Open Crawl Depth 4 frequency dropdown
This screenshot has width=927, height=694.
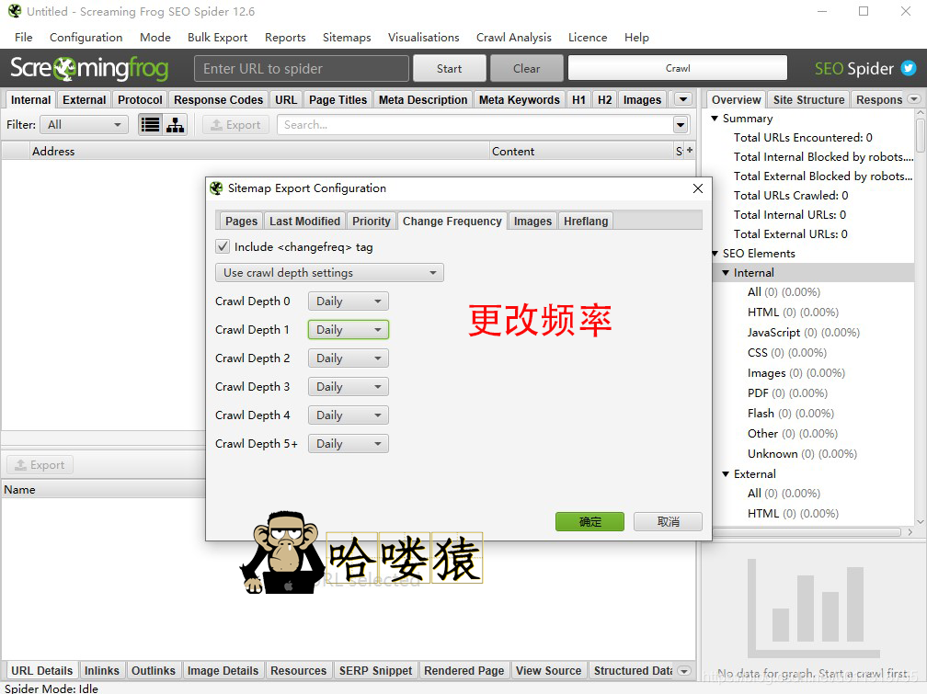click(x=349, y=415)
